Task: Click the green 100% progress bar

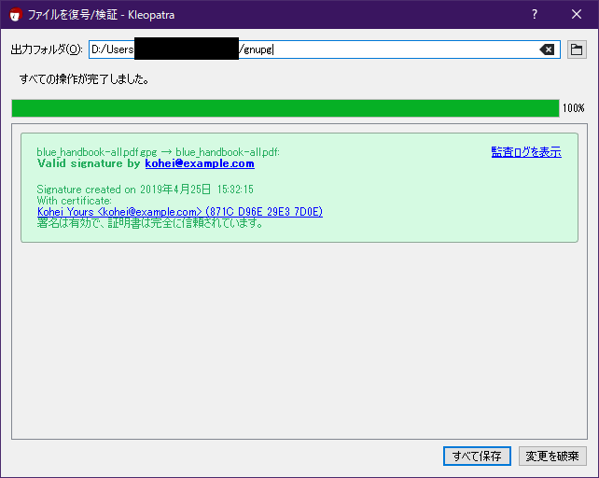Action: pos(286,108)
